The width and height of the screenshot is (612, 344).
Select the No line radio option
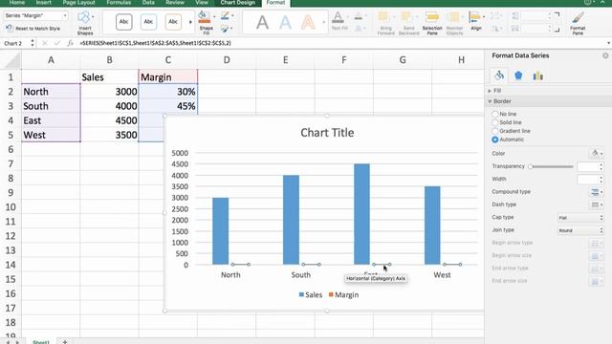[495, 114]
